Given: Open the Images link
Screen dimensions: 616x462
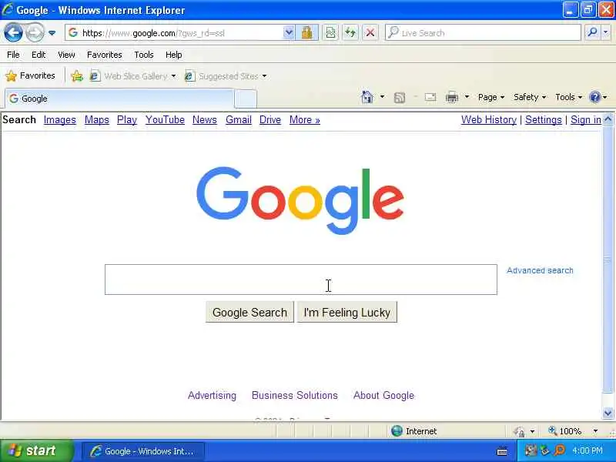Looking at the screenshot, I should 60,120.
